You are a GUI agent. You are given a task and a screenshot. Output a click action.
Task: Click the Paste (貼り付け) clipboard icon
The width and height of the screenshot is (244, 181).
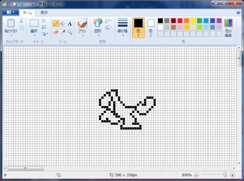pos(11,23)
